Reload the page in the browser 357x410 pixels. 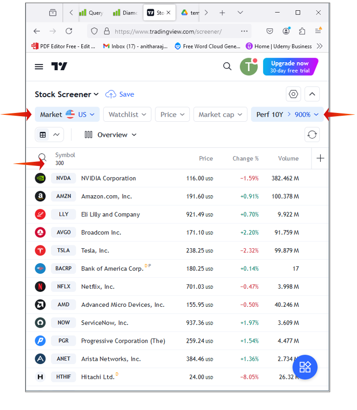[69, 31]
